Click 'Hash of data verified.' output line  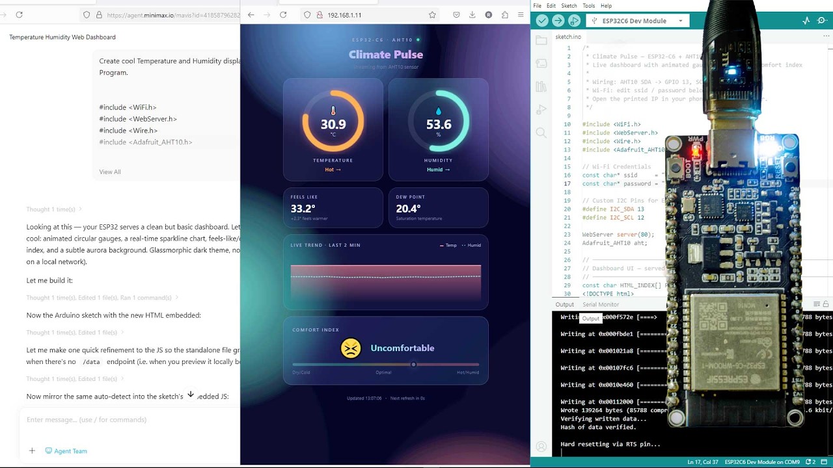click(x=598, y=428)
